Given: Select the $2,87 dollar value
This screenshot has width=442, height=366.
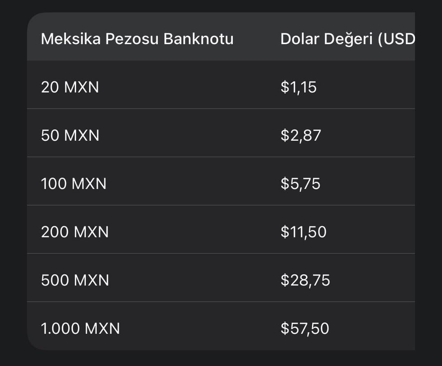Looking at the screenshot, I should (301, 135).
